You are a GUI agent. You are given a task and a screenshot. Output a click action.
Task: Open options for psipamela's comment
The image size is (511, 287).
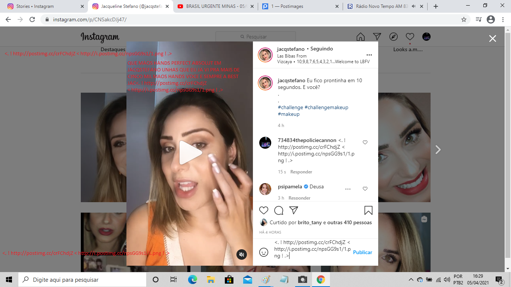tap(348, 189)
